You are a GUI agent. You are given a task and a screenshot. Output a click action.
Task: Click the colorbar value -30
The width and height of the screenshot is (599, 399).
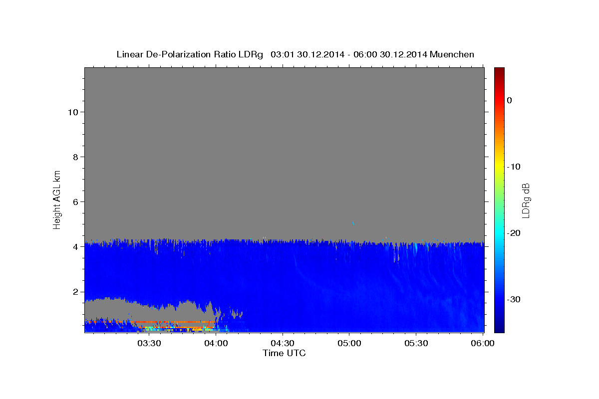tap(514, 299)
